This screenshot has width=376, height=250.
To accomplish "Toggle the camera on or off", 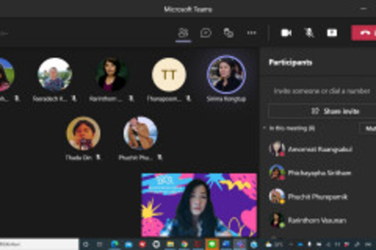I will point(286,33).
